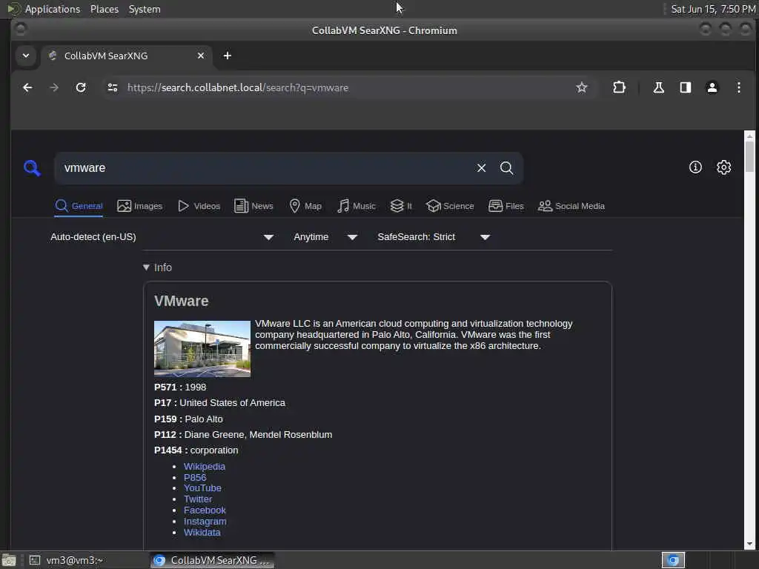
Task: Click the vmware search input field
Action: click(266, 168)
